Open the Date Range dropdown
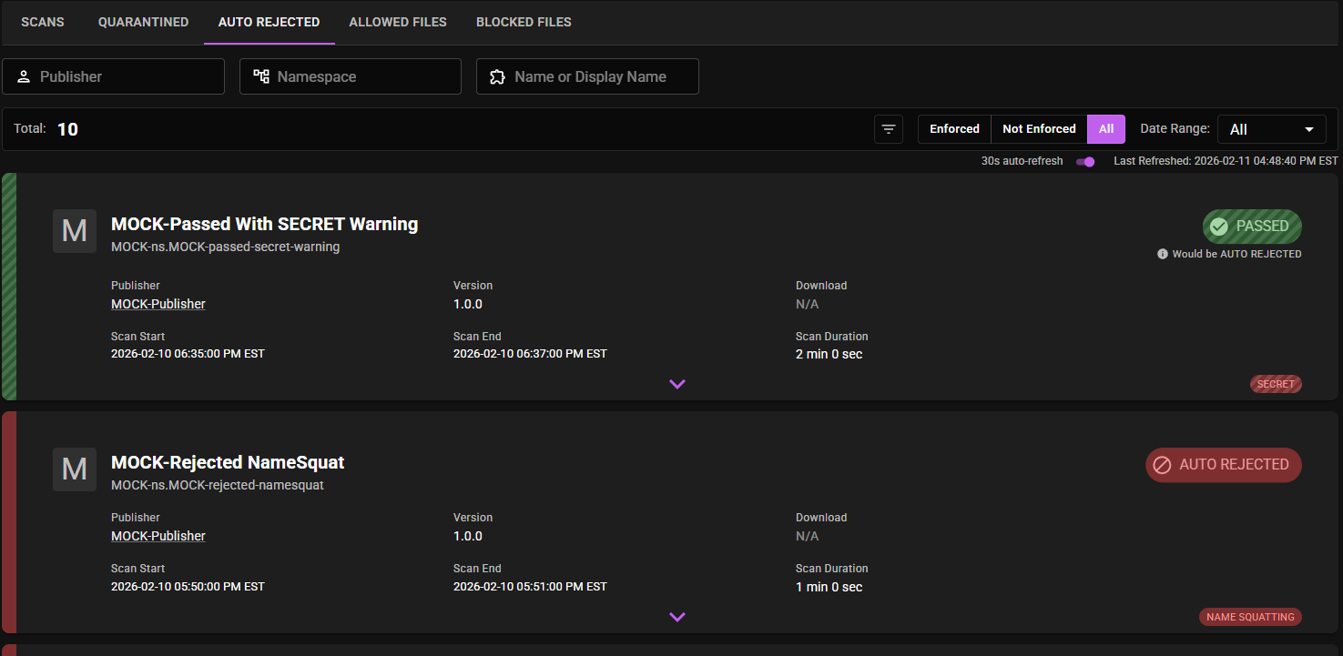 (1271, 129)
